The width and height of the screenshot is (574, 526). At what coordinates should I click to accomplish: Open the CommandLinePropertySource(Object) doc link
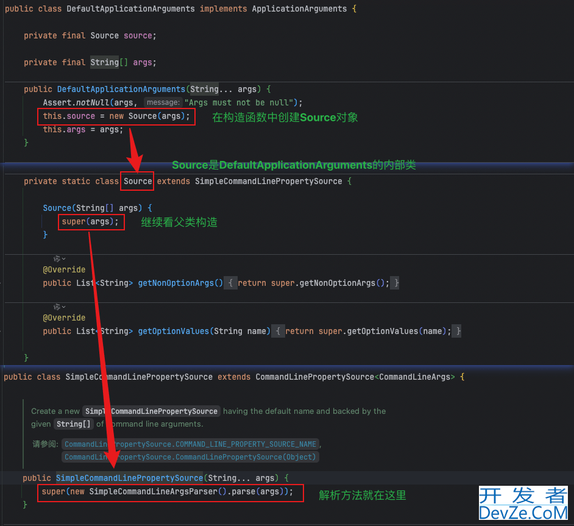click(190, 457)
